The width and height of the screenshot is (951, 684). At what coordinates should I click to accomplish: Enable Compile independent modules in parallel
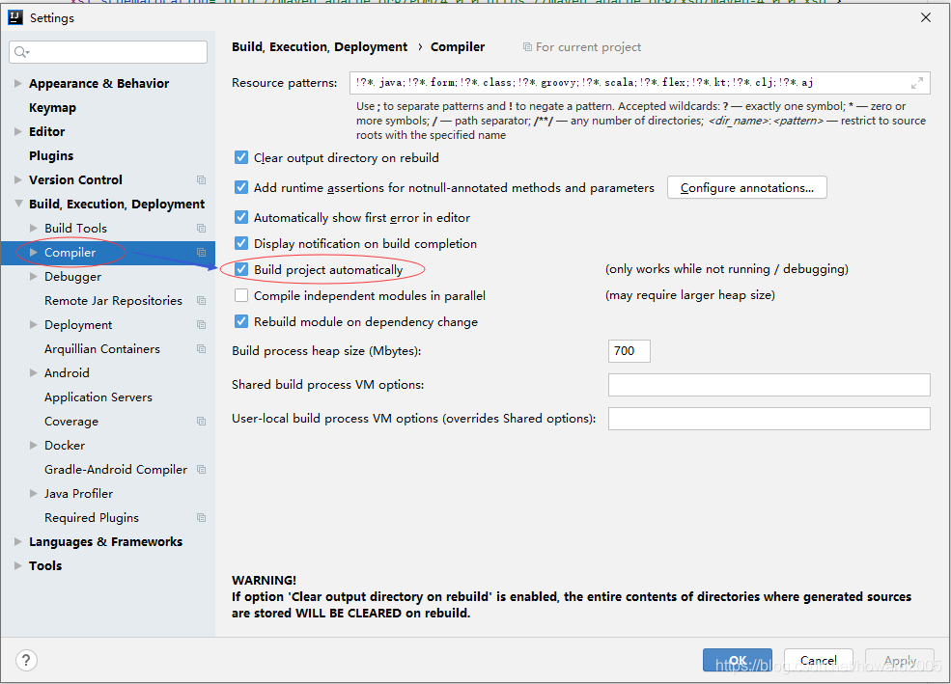[x=241, y=295]
